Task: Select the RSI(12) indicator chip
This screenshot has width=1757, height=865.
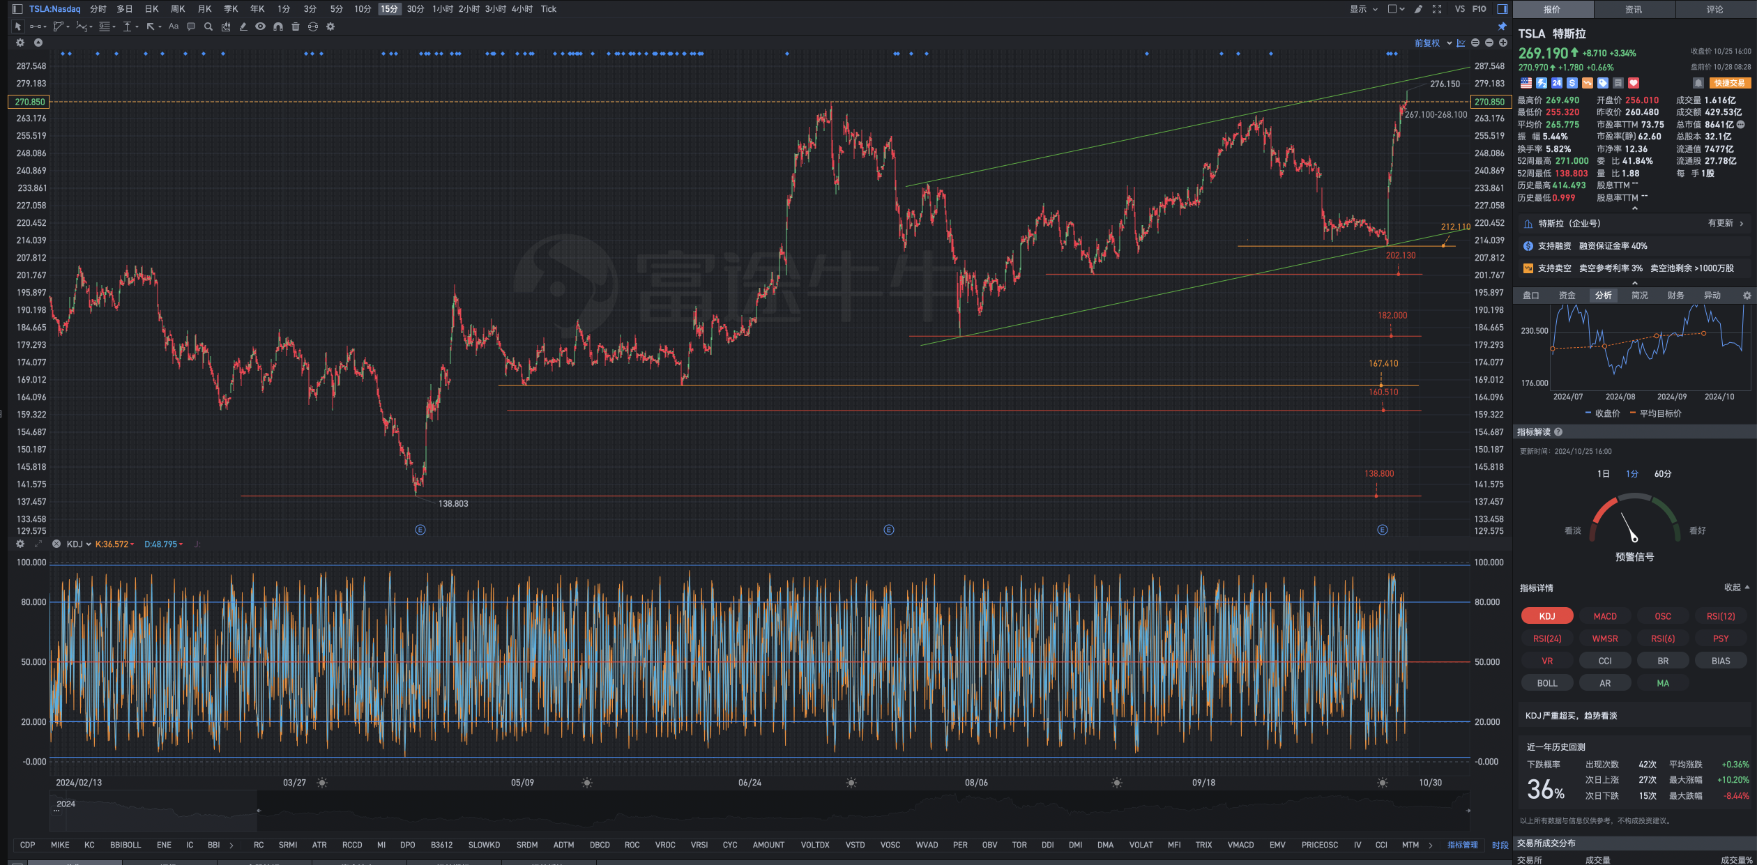Action: point(1721,616)
